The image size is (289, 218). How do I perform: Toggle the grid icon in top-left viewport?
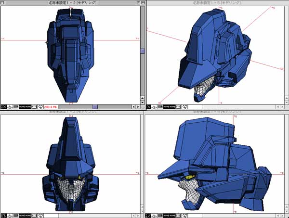16,106
